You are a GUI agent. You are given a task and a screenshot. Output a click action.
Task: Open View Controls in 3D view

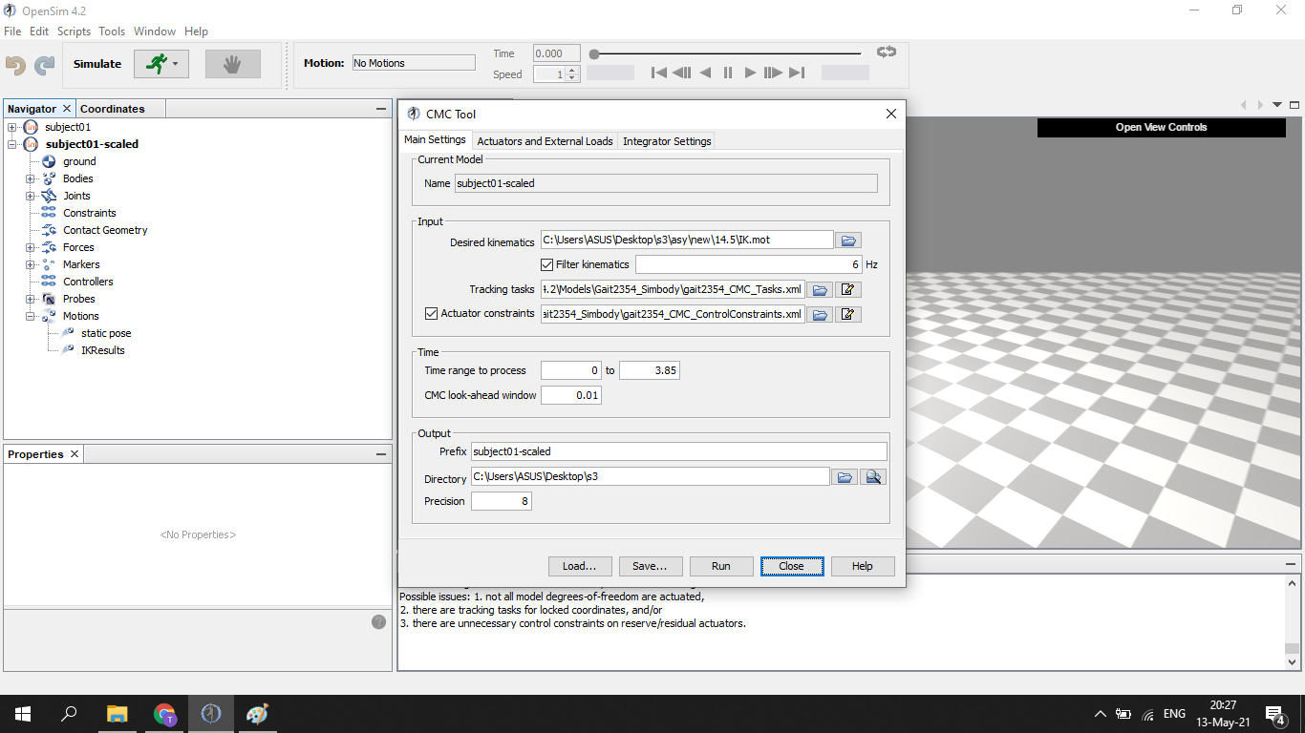(1162, 127)
